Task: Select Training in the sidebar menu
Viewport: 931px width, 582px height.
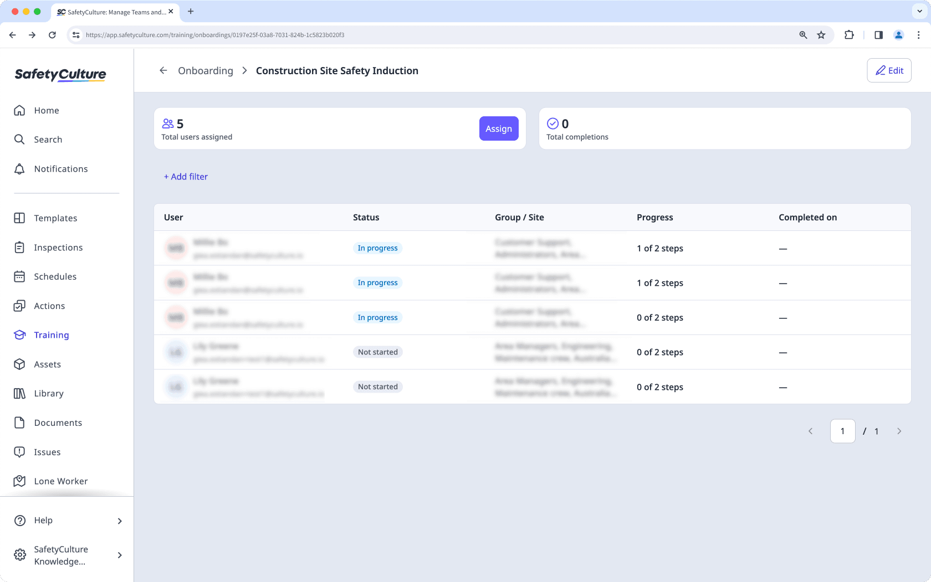Action: pos(52,335)
